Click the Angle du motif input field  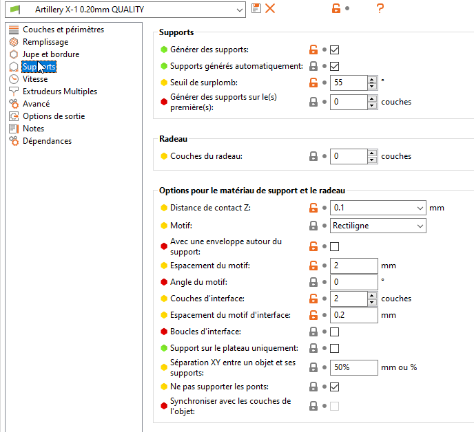353,282
